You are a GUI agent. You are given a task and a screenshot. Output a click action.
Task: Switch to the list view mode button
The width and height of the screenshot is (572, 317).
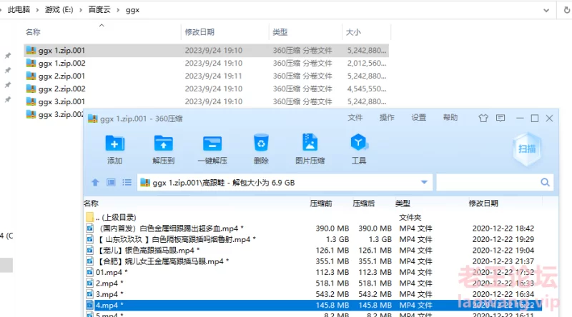(127, 182)
